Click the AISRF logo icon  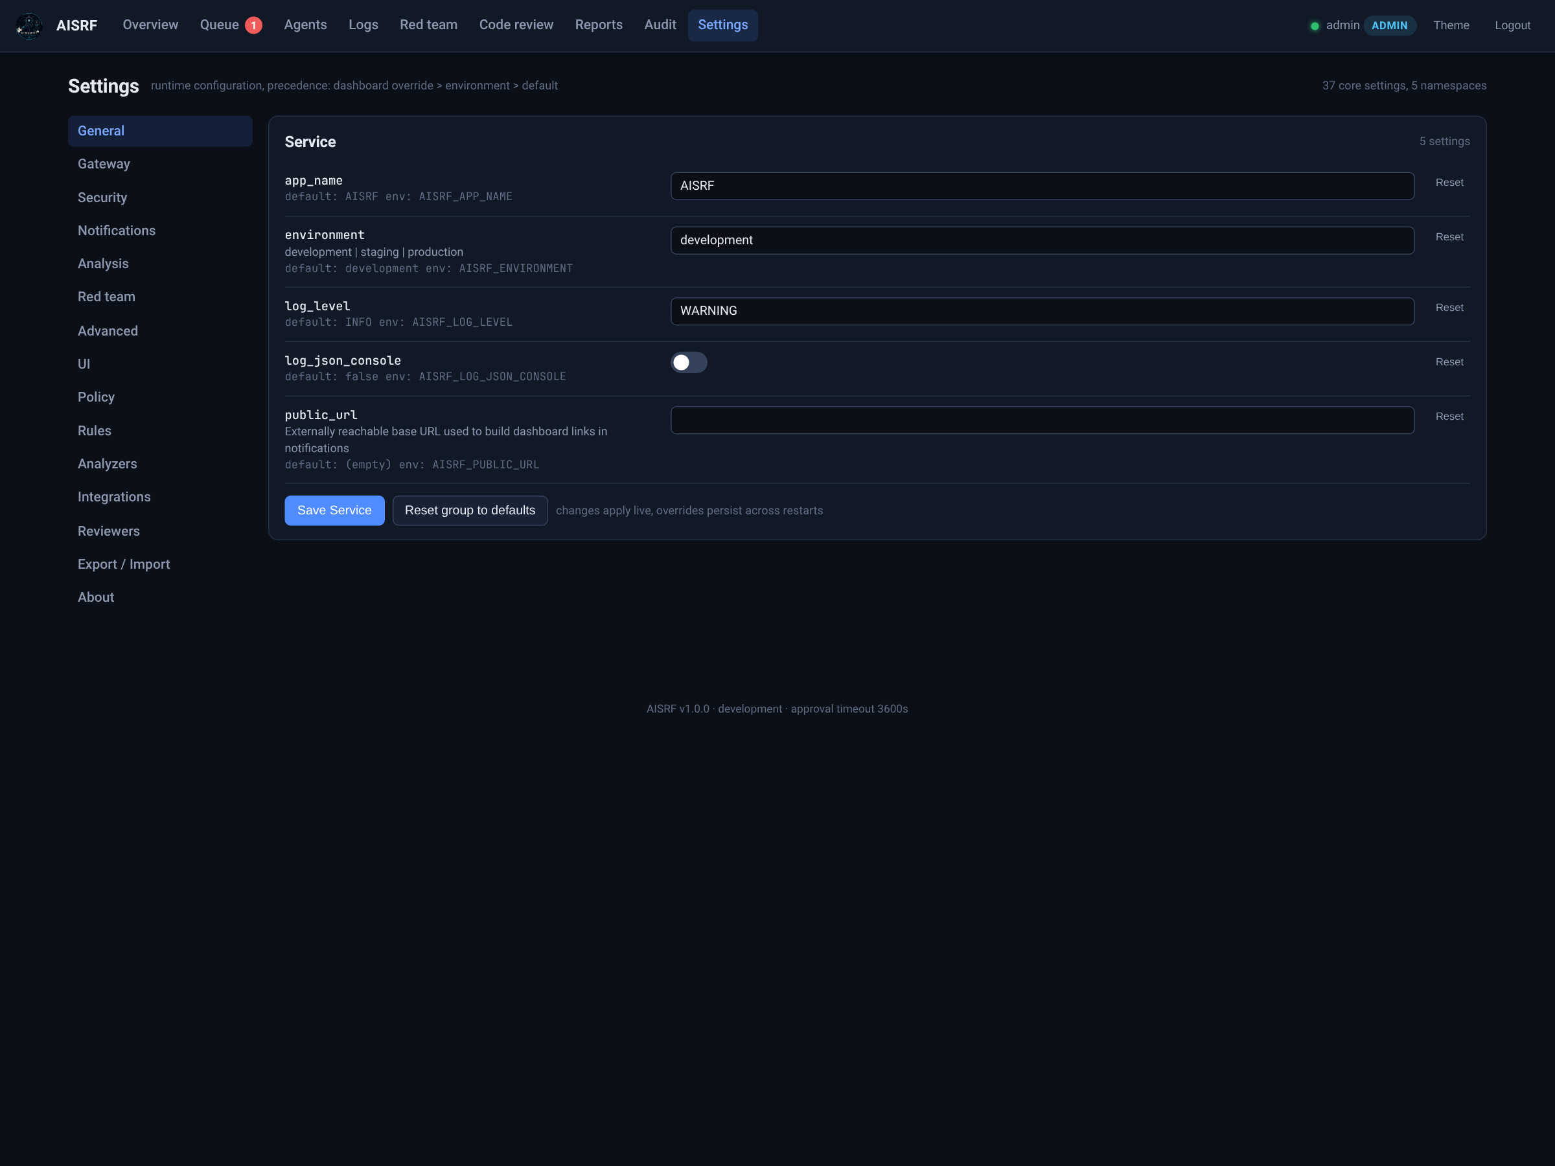pos(29,25)
